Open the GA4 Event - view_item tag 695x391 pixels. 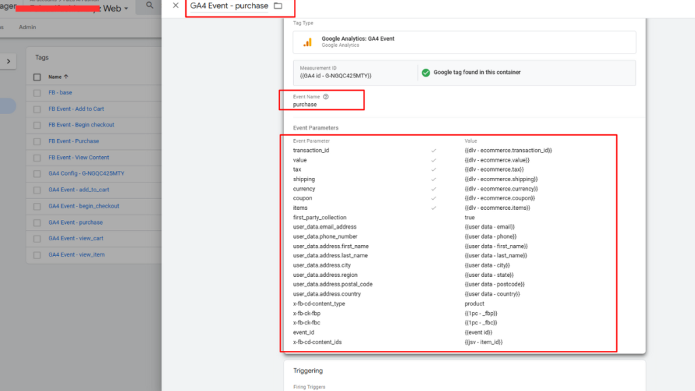click(x=77, y=255)
